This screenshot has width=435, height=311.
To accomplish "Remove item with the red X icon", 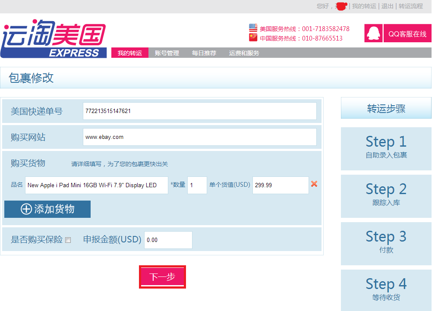I will (x=314, y=184).
